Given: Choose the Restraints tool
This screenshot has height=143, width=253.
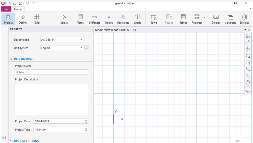Looking at the screenshot, I should tap(123, 19).
